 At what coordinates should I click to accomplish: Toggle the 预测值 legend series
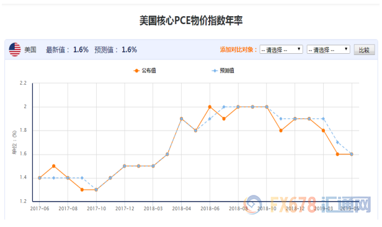pos(223,71)
